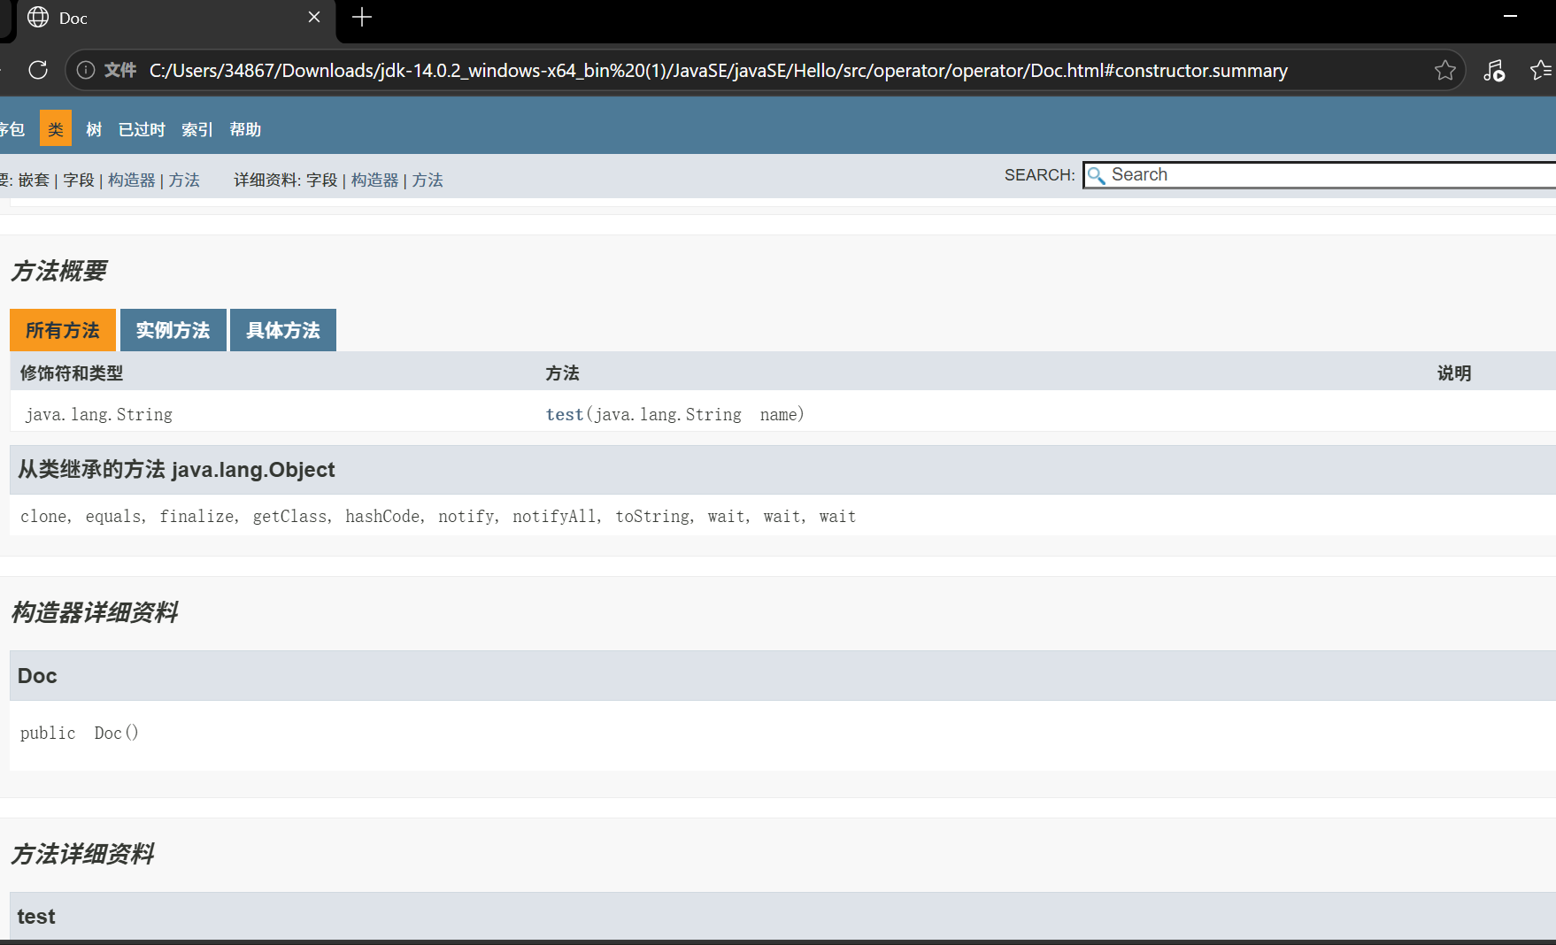Viewport: 1556px width, 945px height.
Task: Click the java.lang.String return type cell
Action: pyautogui.click(x=99, y=414)
